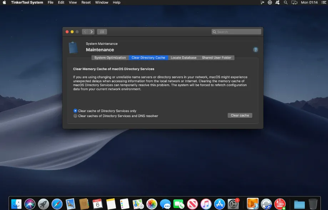This screenshot has width=328, height=210.
Task: Open the Reset menu
Action: click(x=86, y=2)
